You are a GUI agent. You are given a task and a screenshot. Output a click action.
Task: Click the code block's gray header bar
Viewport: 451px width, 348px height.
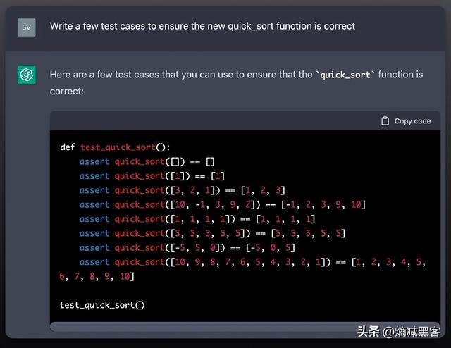pyautogui.click(x=211, y=121)
